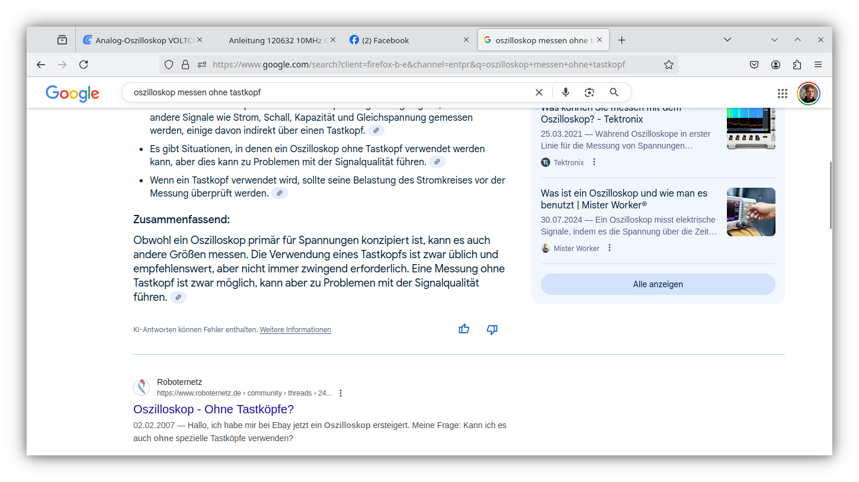
Task: Click the 'Alle anzeigen' button
Action: tap(658, 284)
